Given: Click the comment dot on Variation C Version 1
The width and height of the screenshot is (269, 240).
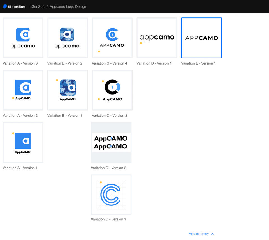Looking at the screenshot, I should [x=101, y=182].
